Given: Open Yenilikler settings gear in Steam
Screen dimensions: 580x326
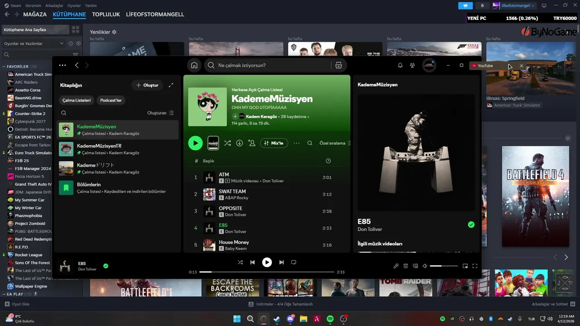Looking at the screenshot, I should 114,32.
